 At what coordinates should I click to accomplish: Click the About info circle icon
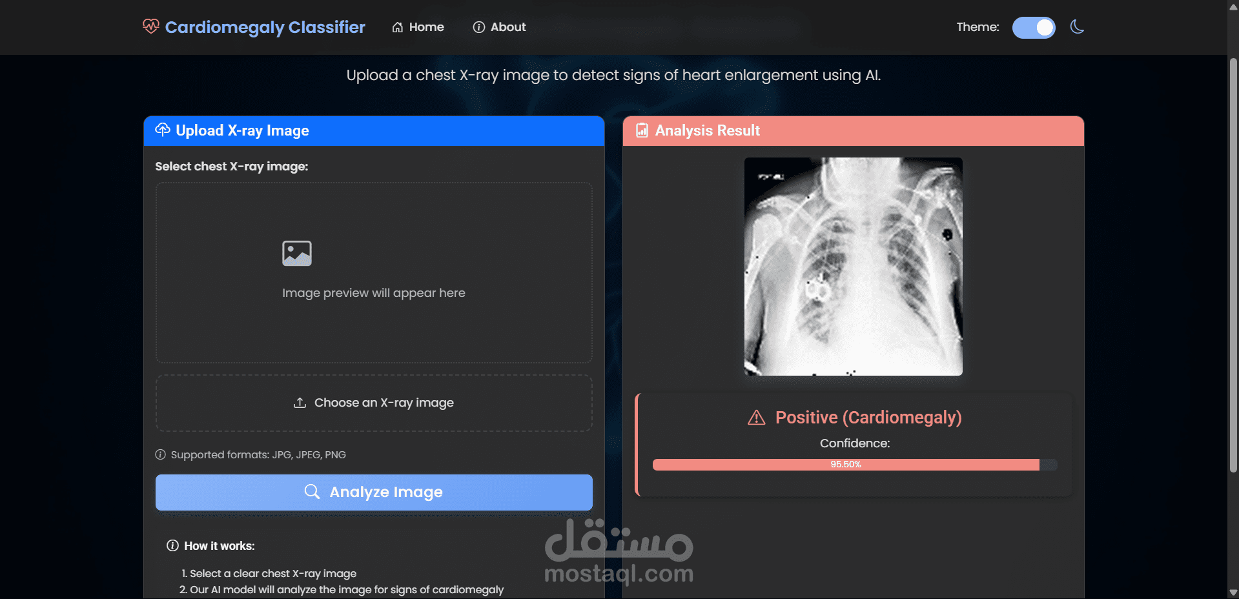(478, 27)
